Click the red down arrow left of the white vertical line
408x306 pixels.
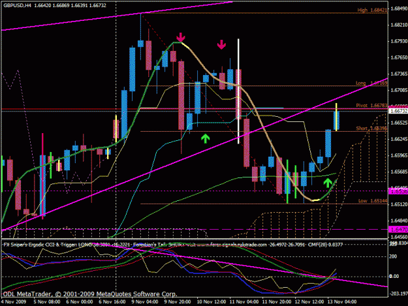221,44
